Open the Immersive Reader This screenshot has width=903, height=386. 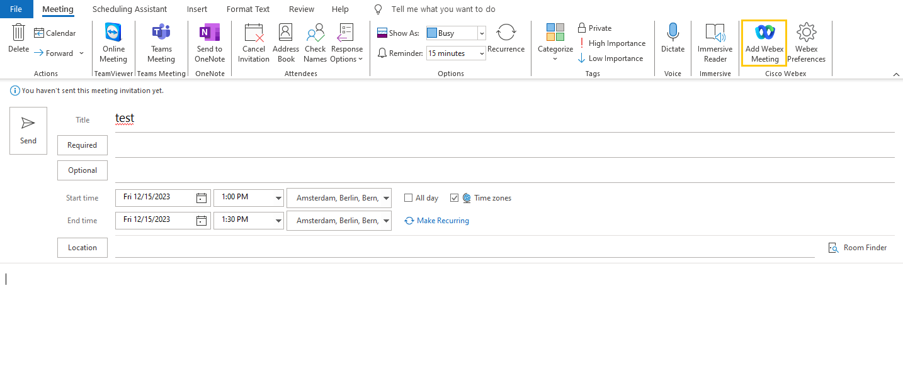click(x=715, y=33)
